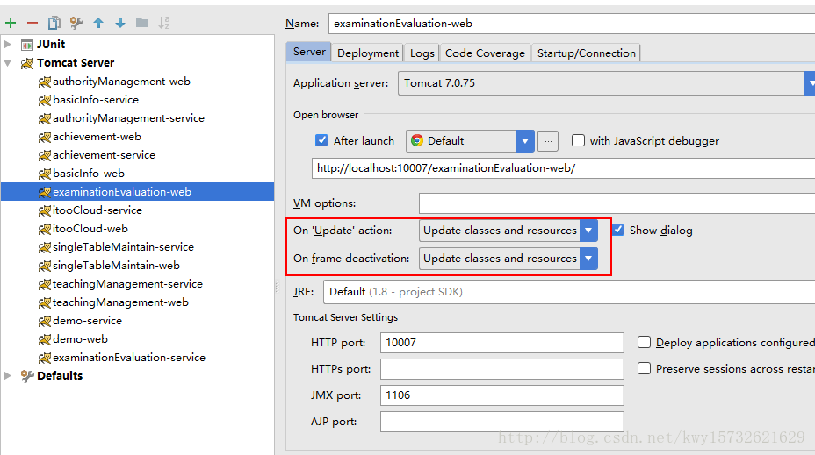Image resolution: width=815 pixels, height=455 pixels.
Task: Click Tomcat icon beside singleTableMaintain-web
Action: click(45, 267)
